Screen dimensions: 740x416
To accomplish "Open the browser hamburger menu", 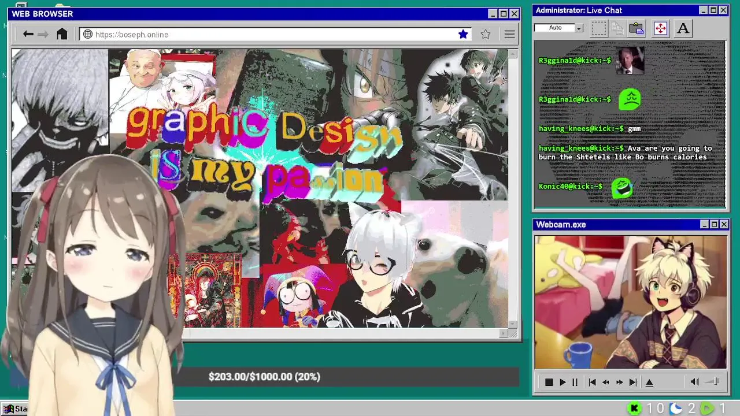I will click(x=509, y=35).
